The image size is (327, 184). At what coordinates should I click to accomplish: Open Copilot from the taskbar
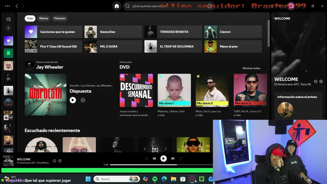145,179
